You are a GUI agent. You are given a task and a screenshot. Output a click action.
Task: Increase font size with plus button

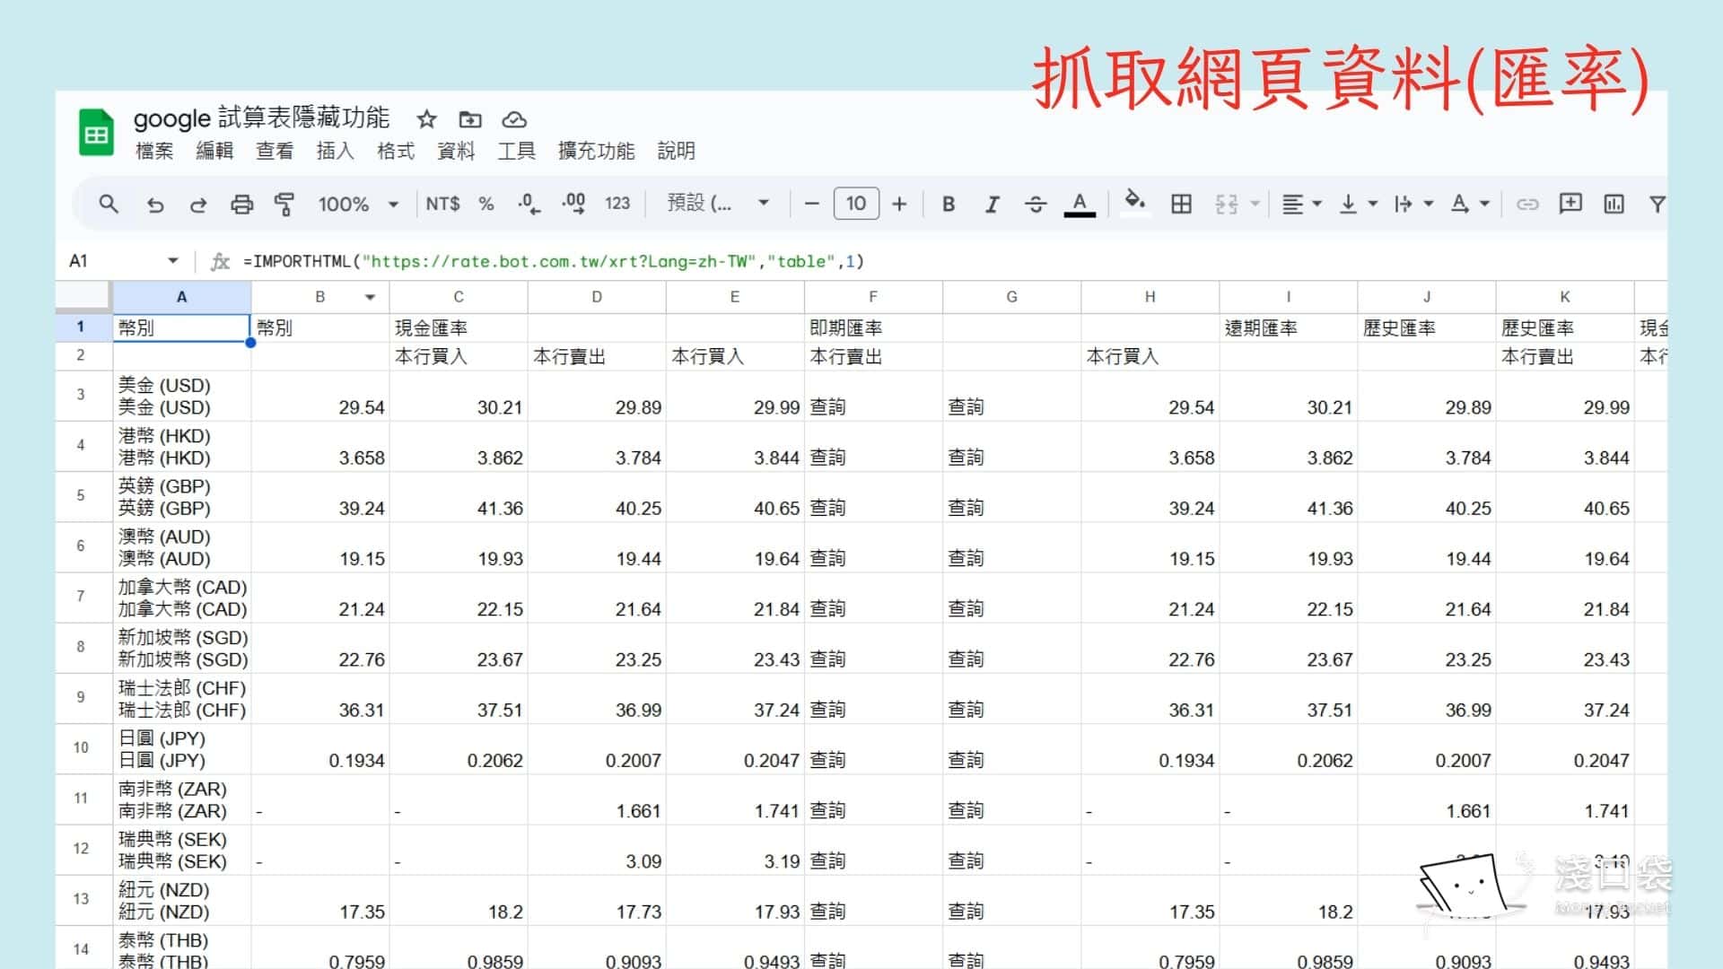[x=899, y=204]
